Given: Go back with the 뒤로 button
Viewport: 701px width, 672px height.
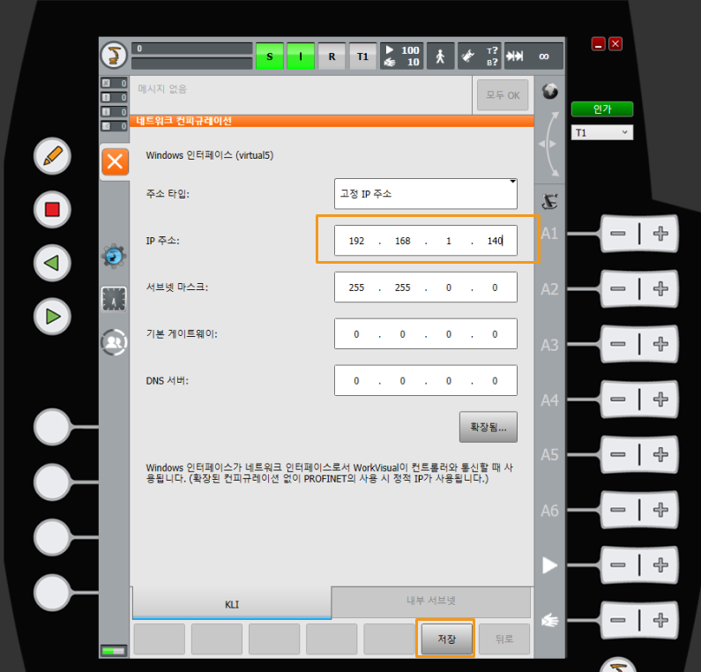Looking at the screenshot, I should pyautogui.click(x=504, y=638).
